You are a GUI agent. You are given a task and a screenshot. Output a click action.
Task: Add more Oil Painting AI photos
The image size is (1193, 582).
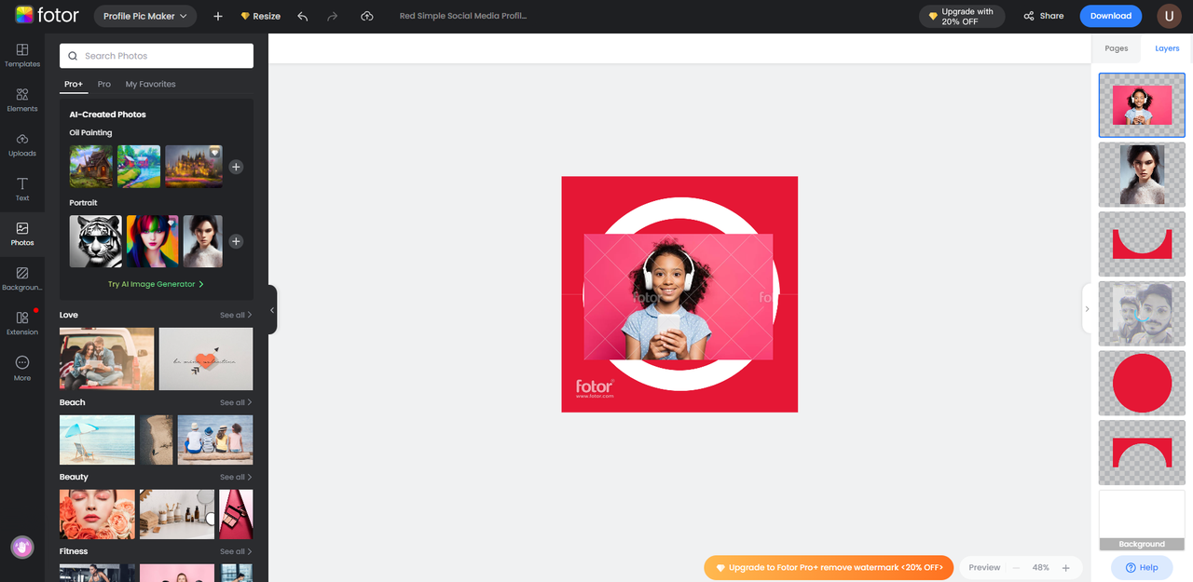coord(236,167)
